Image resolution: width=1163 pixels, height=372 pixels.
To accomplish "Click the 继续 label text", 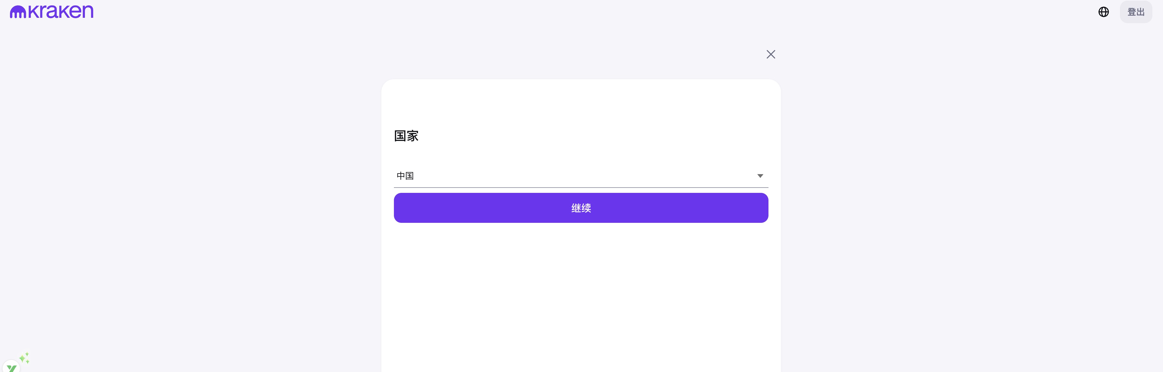I will tap(581, 208).
